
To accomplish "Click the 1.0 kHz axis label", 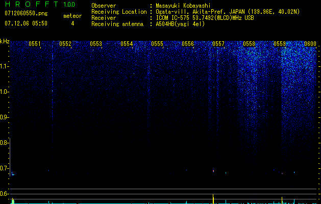I will point(5,92).
